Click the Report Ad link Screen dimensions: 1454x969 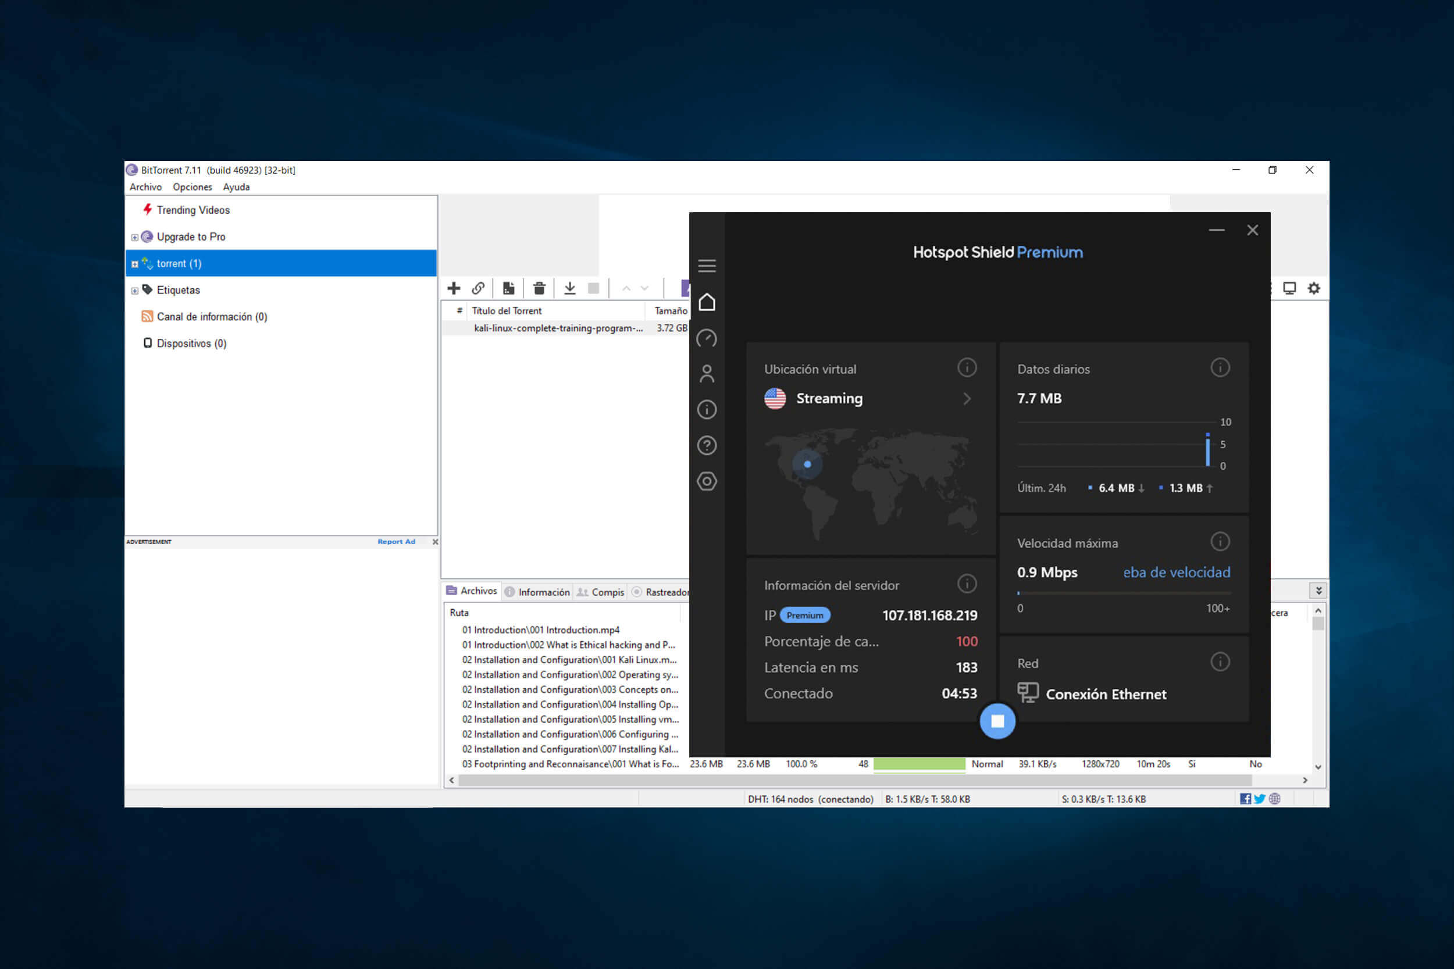pos(396,541)
